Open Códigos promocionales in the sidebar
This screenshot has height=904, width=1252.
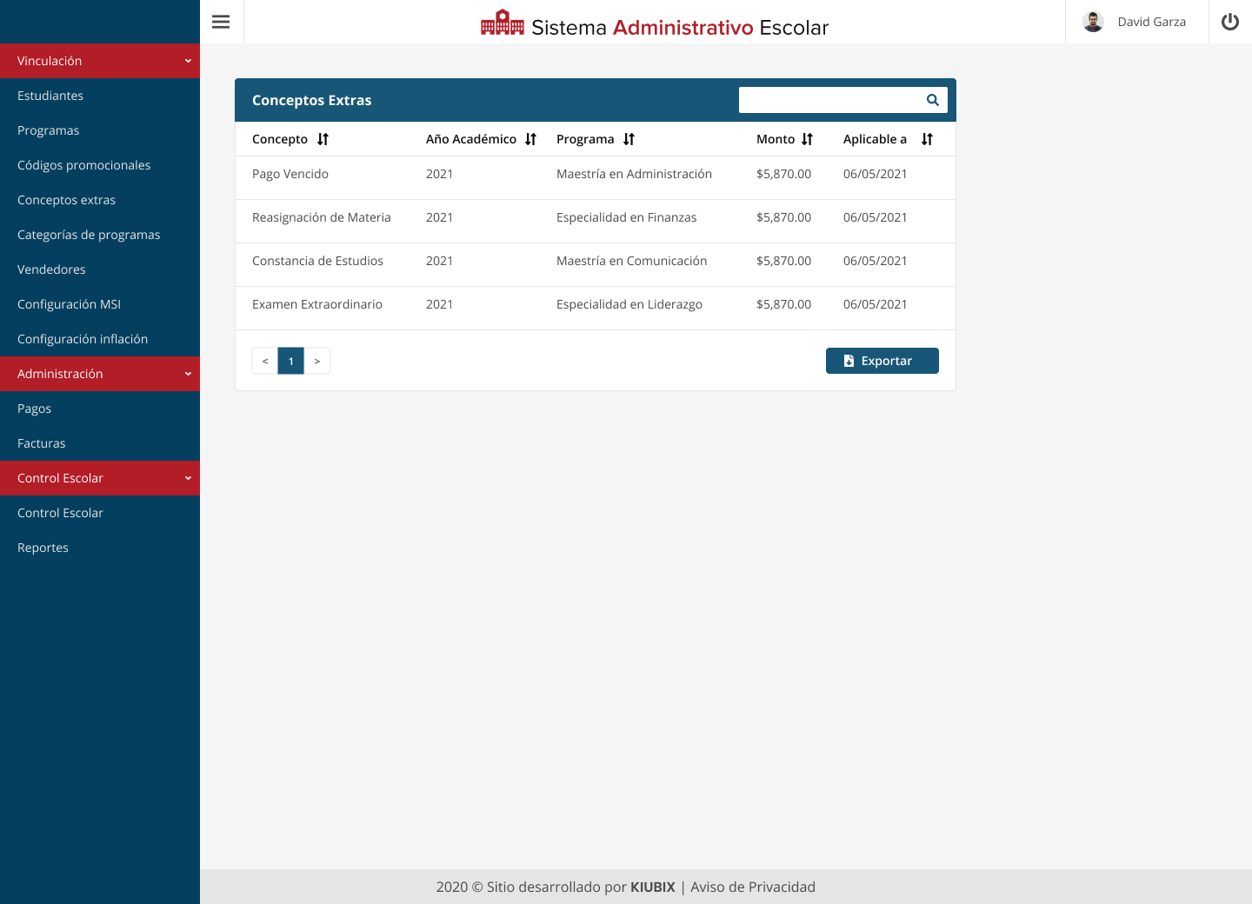tap(83, 165)
